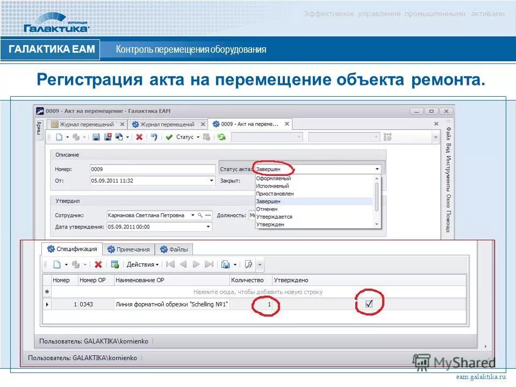Click to add a new specification row
The image size is (516, 387).
[257, 291]
